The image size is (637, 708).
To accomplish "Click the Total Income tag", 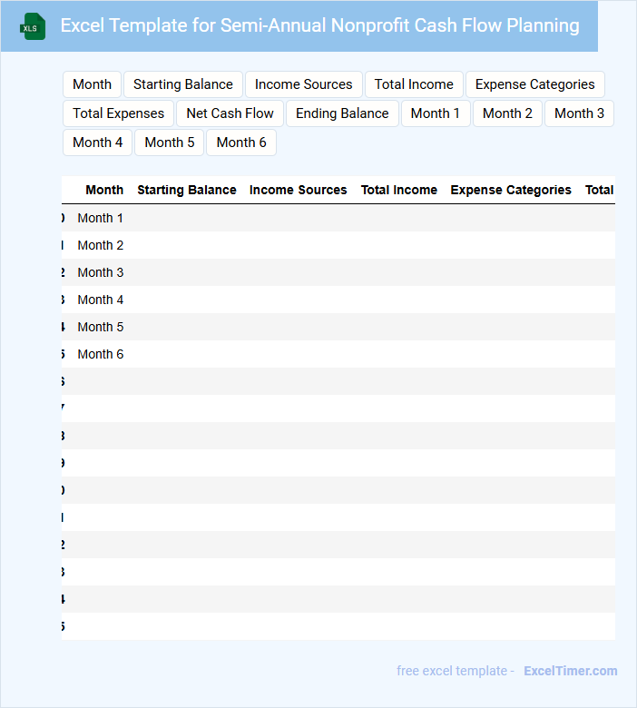I will click(x=414, y=84).
